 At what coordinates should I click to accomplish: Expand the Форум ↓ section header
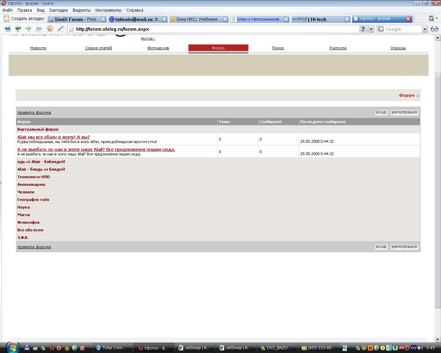(409, 95)
